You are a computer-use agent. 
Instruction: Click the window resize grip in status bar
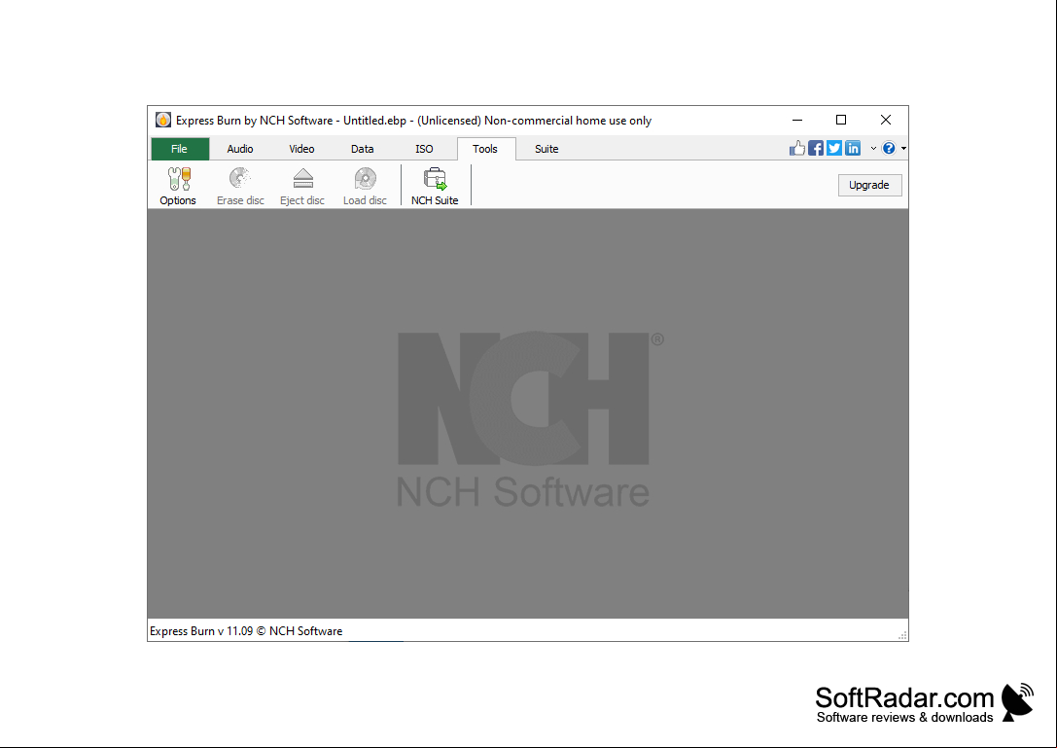(902, 635)
